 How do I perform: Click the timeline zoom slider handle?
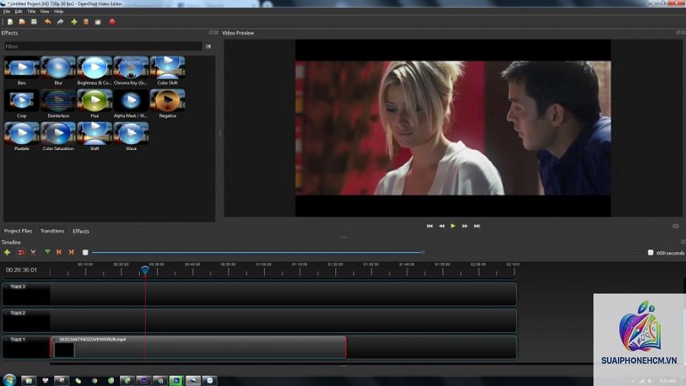click(x=423, y=252)
